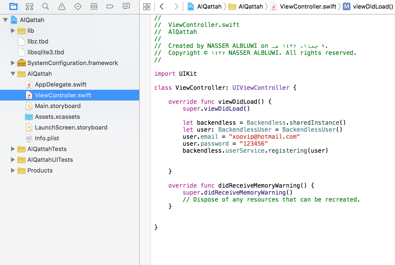Image resolution: width=395 pixels, height=265 pixels.
Task: Open the Find navigator magnifier icon
Action: [x=46, y=6]
